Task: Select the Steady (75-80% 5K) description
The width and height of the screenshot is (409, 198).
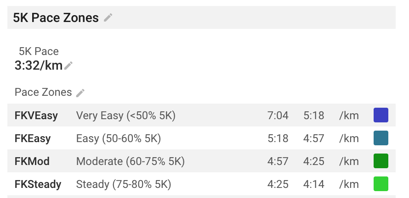Action: tap(124, 184)
